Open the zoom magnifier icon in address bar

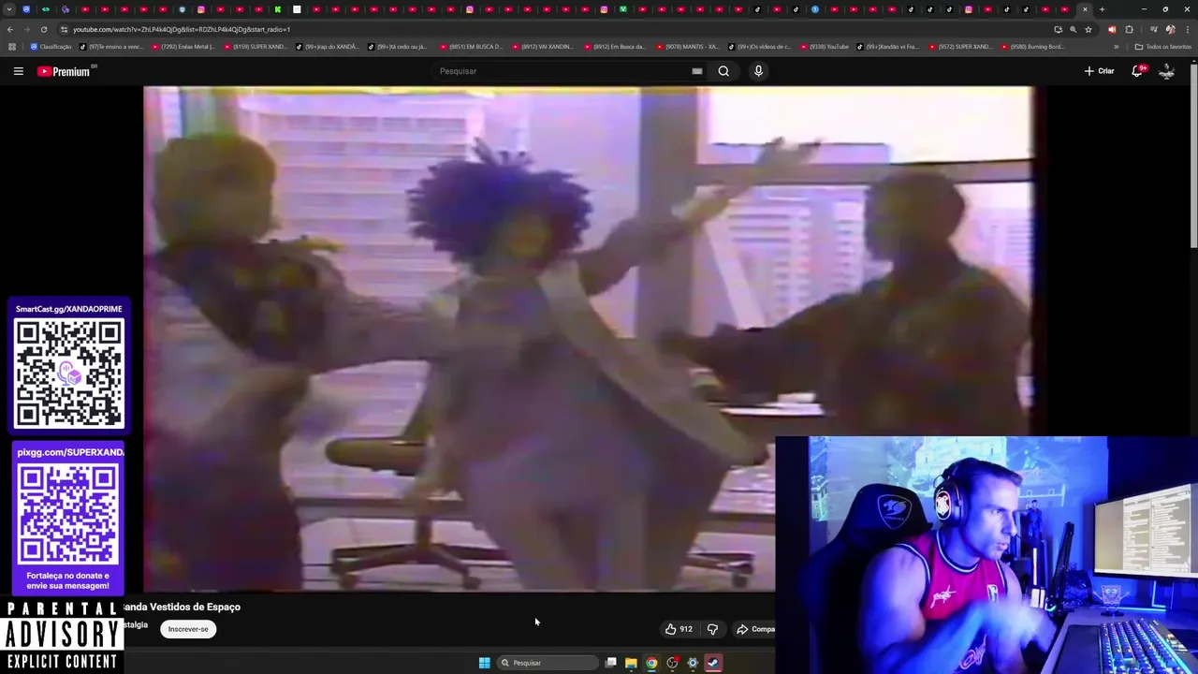pyautogui.click(x=1073, y=29)
